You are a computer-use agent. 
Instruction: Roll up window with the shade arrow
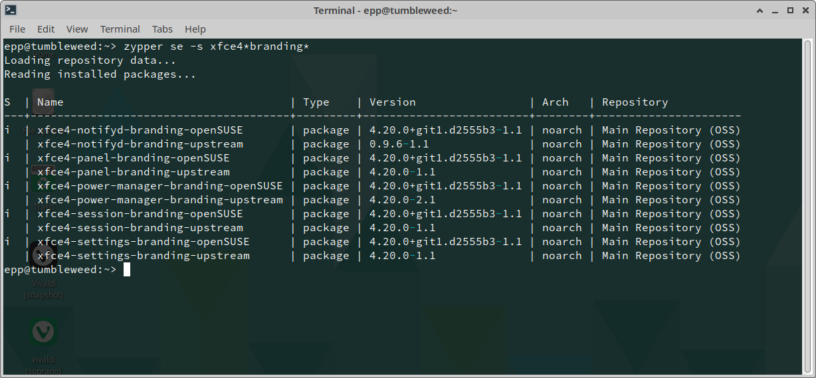(x=759, y=10)
